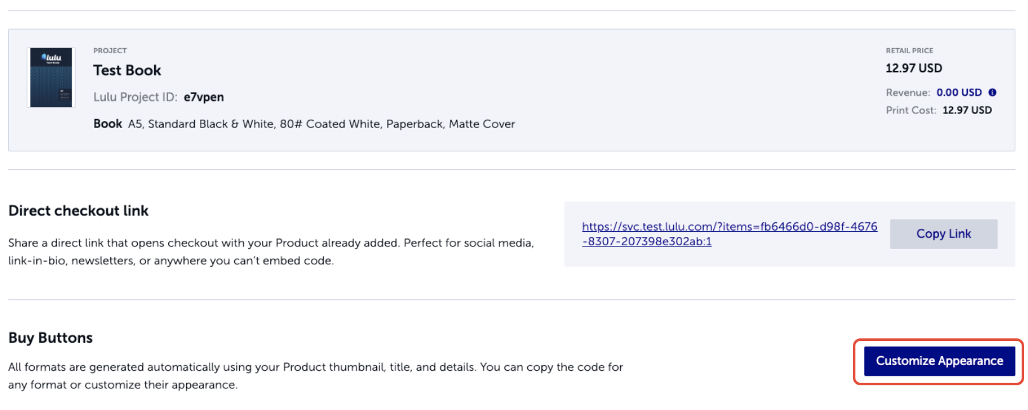Click Customize Appearance button

pyautogui.click(x=939, y=361)
